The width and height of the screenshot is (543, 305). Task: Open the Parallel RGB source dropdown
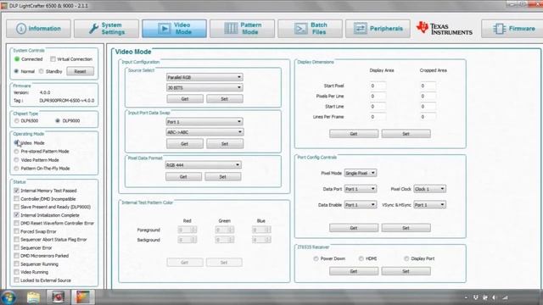click(x=204, y=77)
